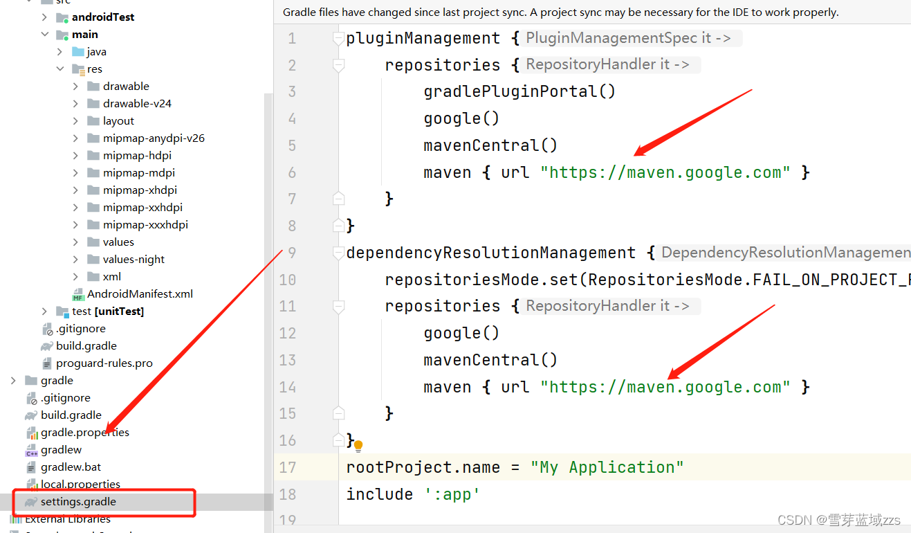Expand the mipmap-mdpi folder chevron
911x533 pixels.
(75, 172)
